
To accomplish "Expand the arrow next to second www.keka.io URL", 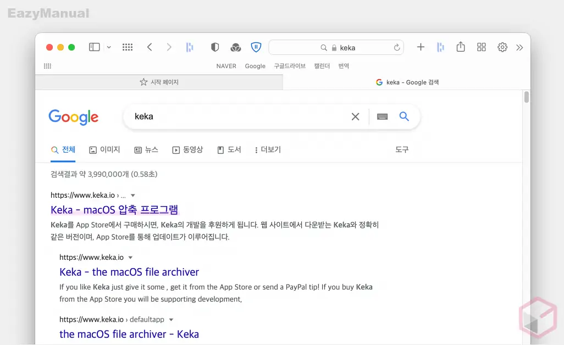I will tap(130, 258).
